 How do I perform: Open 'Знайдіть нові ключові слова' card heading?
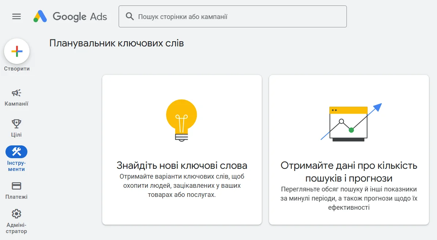182,165
